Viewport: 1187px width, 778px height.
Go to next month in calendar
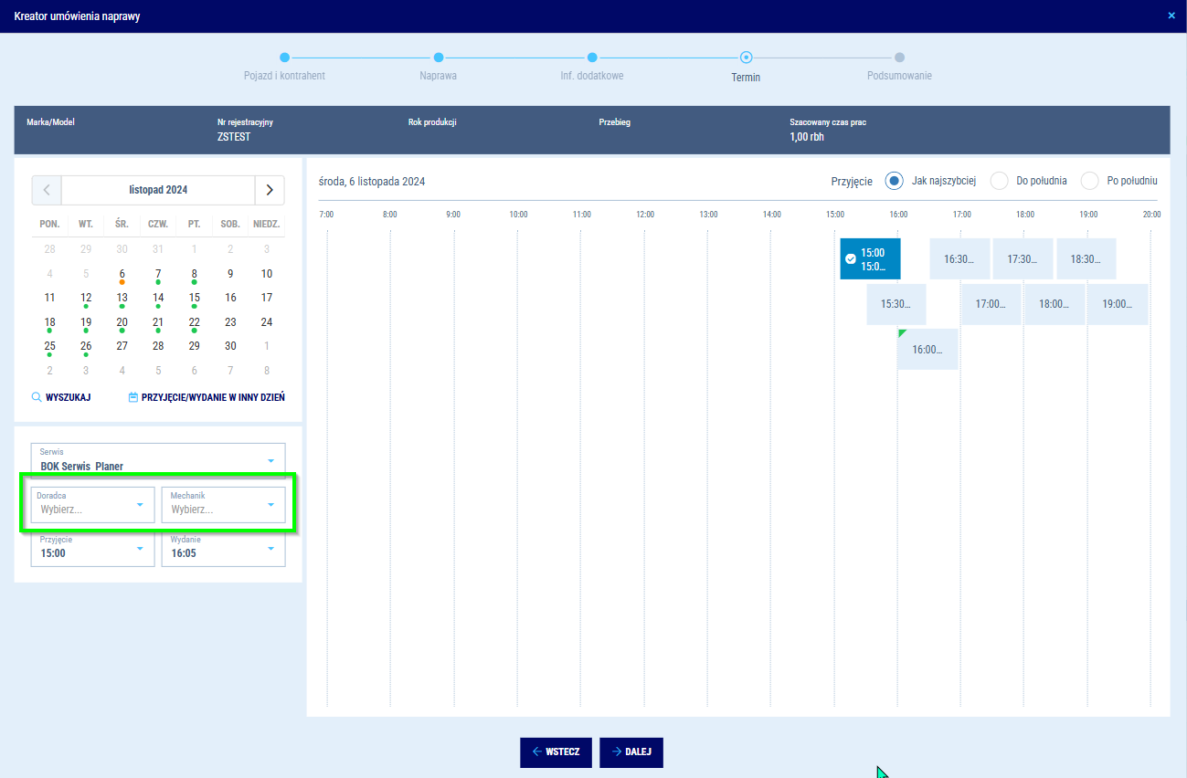270,190
